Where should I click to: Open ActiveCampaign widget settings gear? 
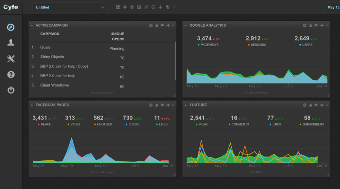tap(151, 25)
